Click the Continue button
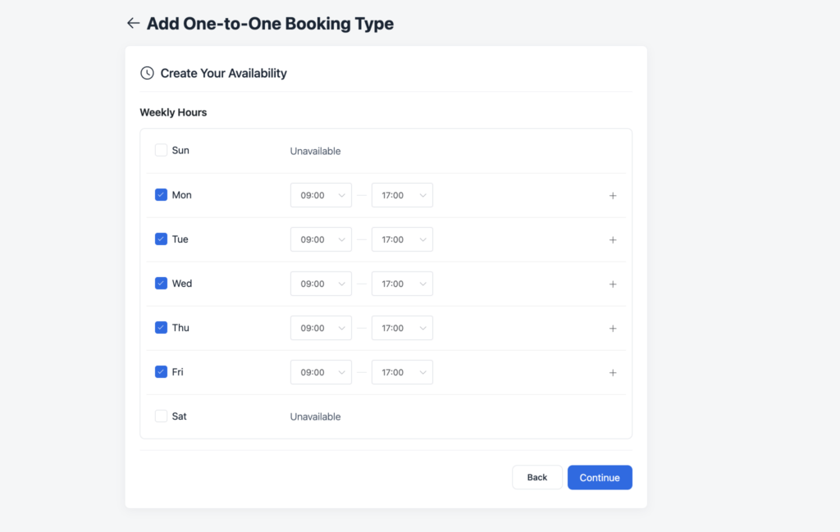 tap(600, 477)
